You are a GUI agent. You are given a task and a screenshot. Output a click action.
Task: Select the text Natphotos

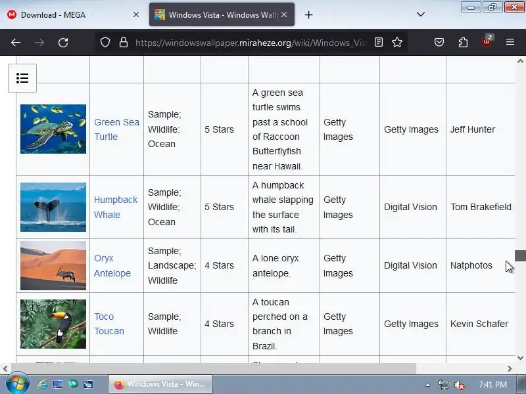(471, 266)
